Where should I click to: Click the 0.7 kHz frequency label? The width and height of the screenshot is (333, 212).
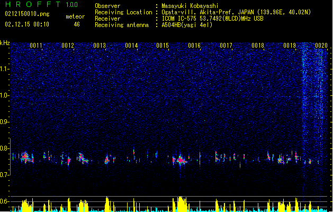tap(4, 175)
